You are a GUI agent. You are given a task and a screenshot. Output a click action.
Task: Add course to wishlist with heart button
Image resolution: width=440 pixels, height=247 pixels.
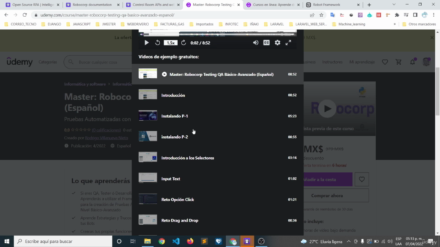(362, 180)
